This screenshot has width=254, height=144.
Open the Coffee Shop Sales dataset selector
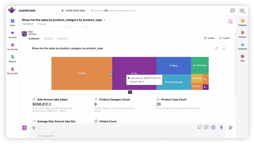tap(74, 11)
